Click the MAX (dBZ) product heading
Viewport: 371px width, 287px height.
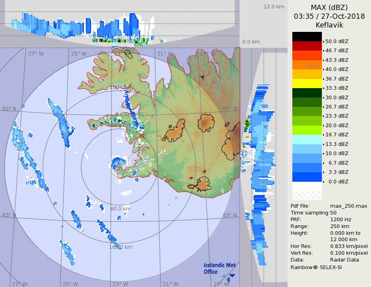tap(329, 8)
